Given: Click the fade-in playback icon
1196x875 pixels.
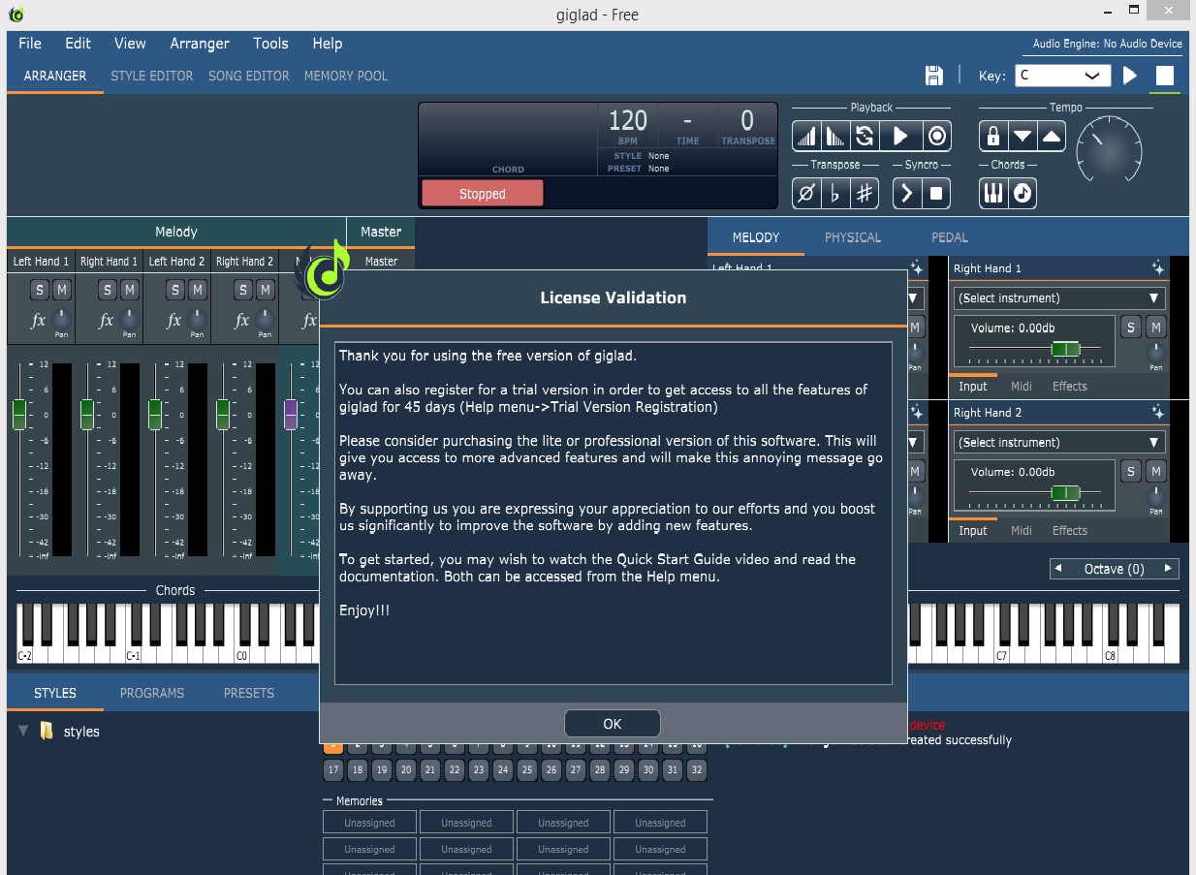Looking at the screenshot, I should pos(806,136).
